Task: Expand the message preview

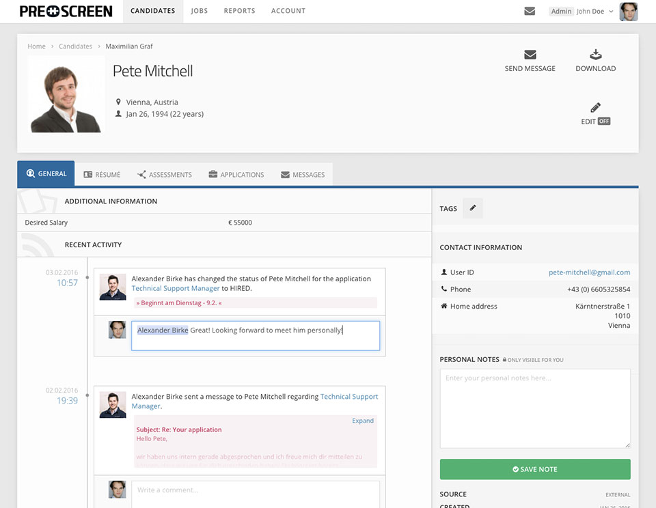Action: point(363,421)
